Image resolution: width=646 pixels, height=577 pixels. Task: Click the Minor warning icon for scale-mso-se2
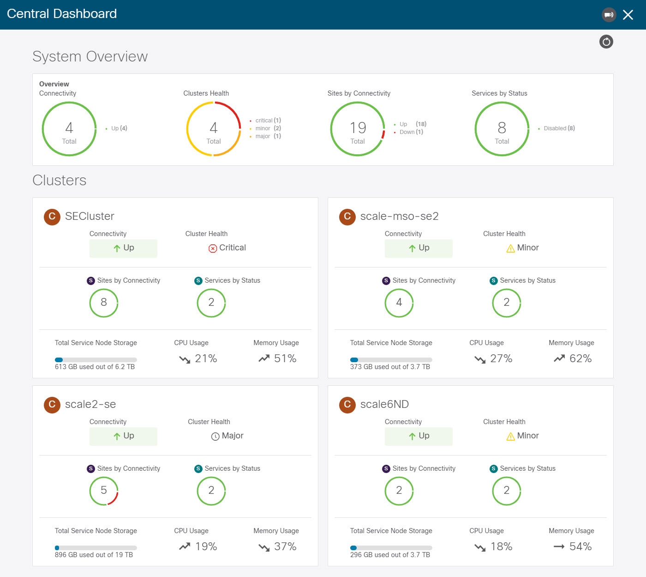pyautogui.click(x=511, y=249)
